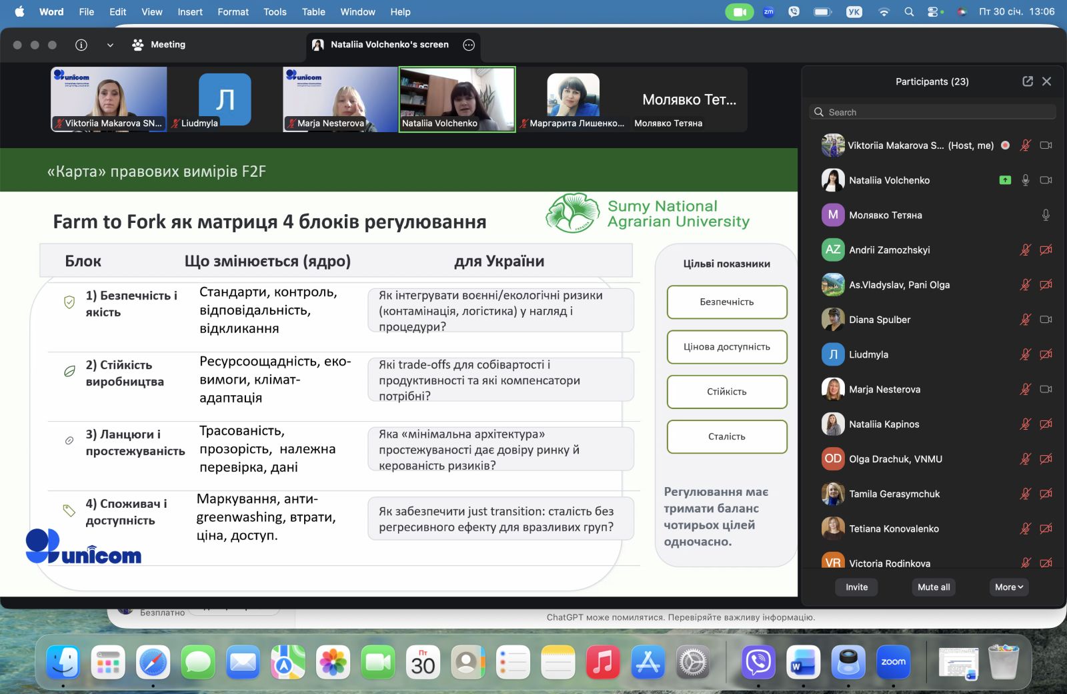
Task: Toggle Diana Spulber's muted microphone
Action: 1025,320
